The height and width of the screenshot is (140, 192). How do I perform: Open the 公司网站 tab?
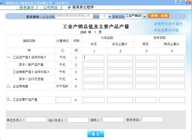tap(51, 7)
